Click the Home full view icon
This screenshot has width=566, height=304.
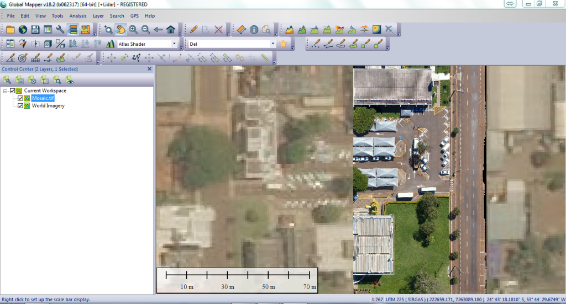(171, 29)
